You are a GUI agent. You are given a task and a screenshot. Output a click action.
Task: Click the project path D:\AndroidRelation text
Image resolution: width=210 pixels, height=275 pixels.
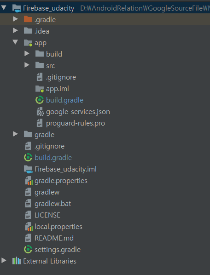point(145,8)
